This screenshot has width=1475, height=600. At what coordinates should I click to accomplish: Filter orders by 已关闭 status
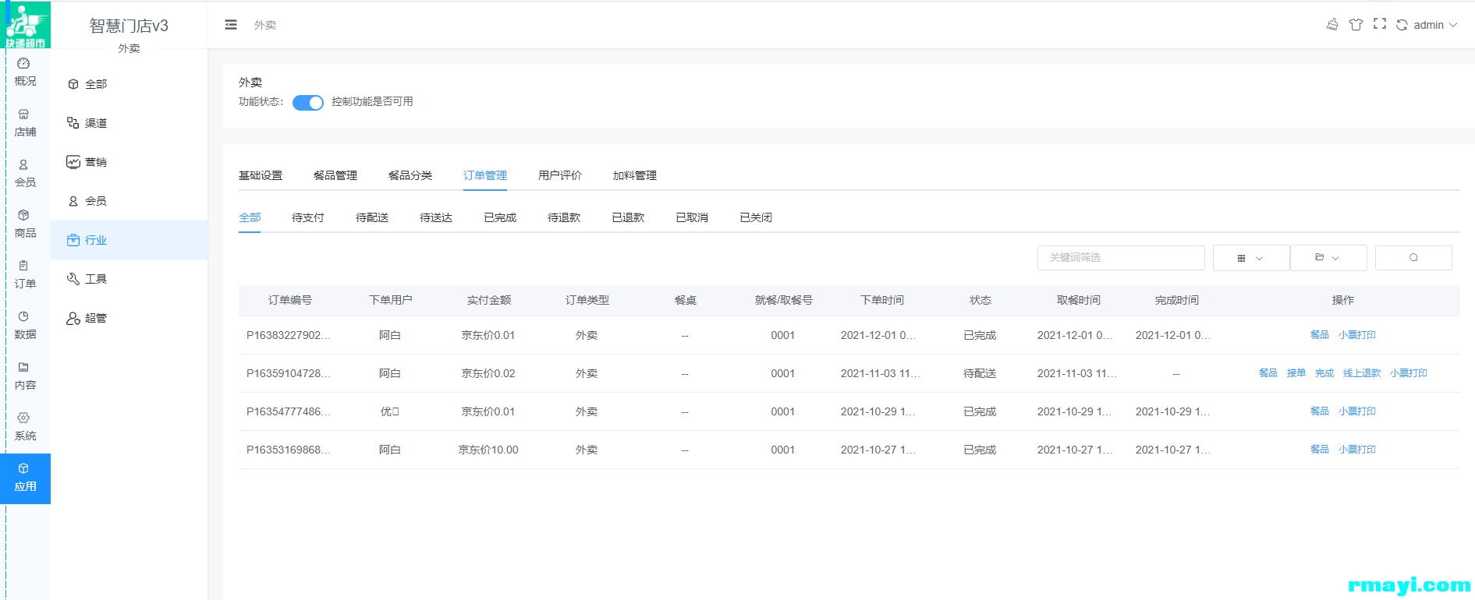coord(756,217)
